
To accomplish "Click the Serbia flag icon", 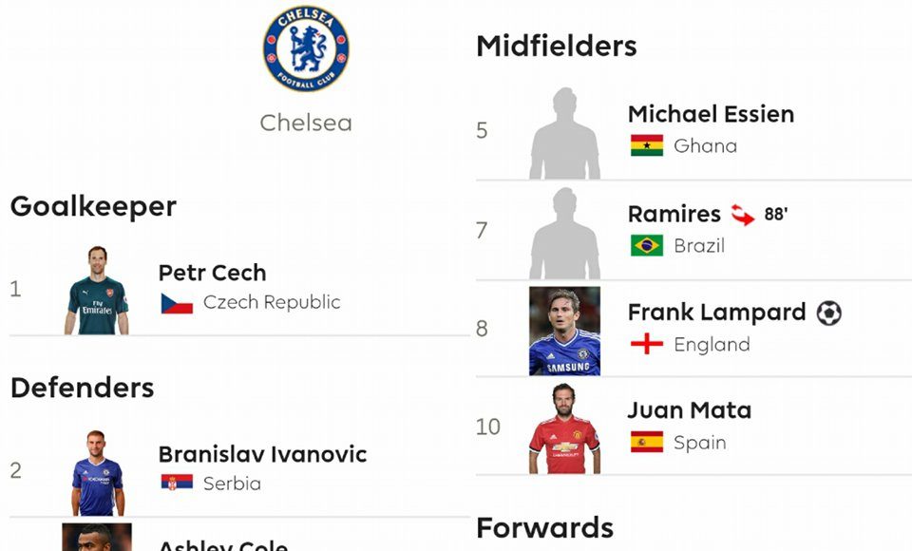I will [x=177, y=483].
